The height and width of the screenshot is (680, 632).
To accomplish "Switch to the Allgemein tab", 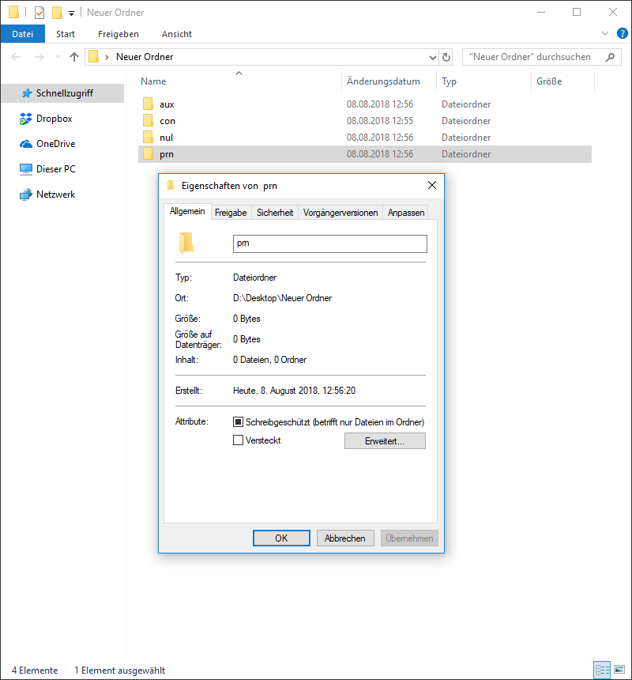I will [x=187, y=211].
